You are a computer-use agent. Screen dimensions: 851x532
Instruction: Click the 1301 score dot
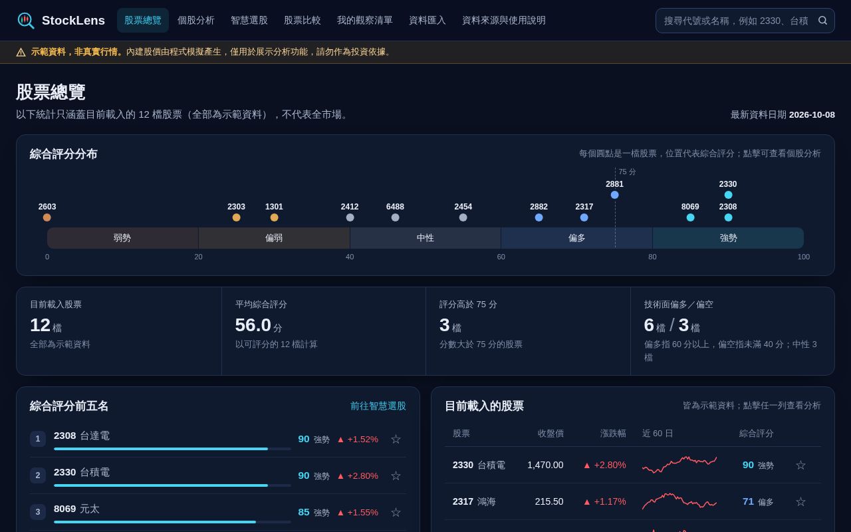274,217
